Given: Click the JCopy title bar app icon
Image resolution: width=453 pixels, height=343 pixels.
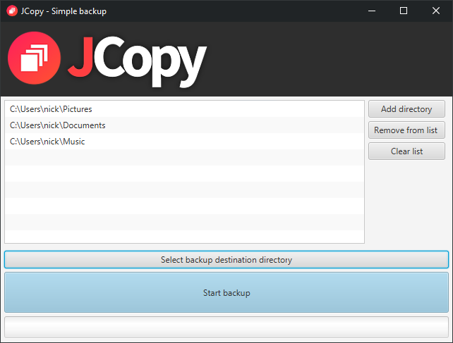Looking at the screenshot, I should pyautogui.click(x=12, y=11).
